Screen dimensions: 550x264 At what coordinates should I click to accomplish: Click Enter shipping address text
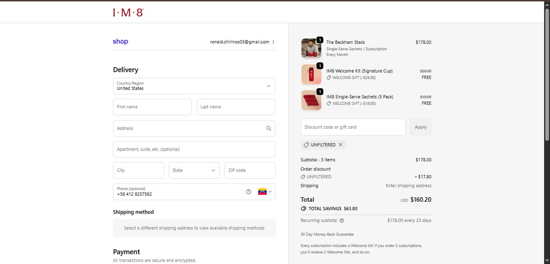click(408, 186)
